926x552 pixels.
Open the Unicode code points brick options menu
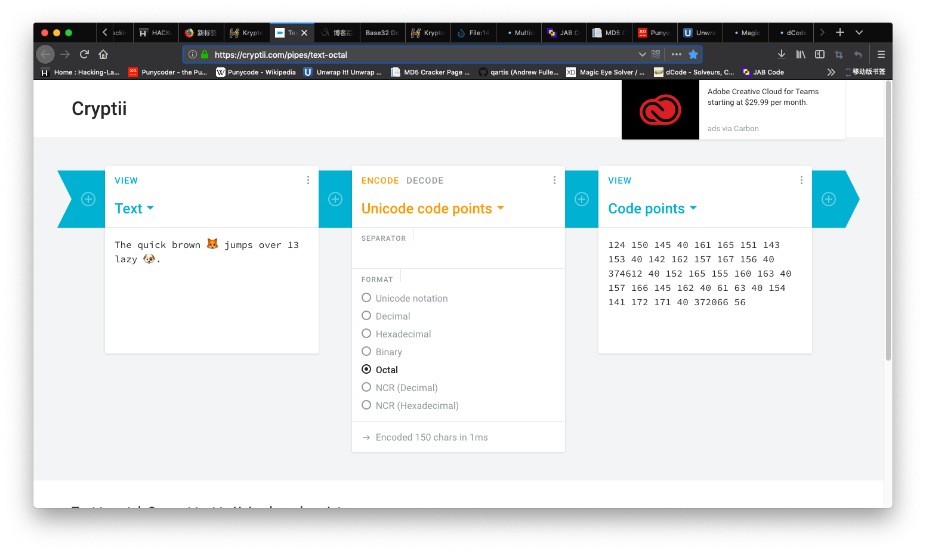point(554,180)
